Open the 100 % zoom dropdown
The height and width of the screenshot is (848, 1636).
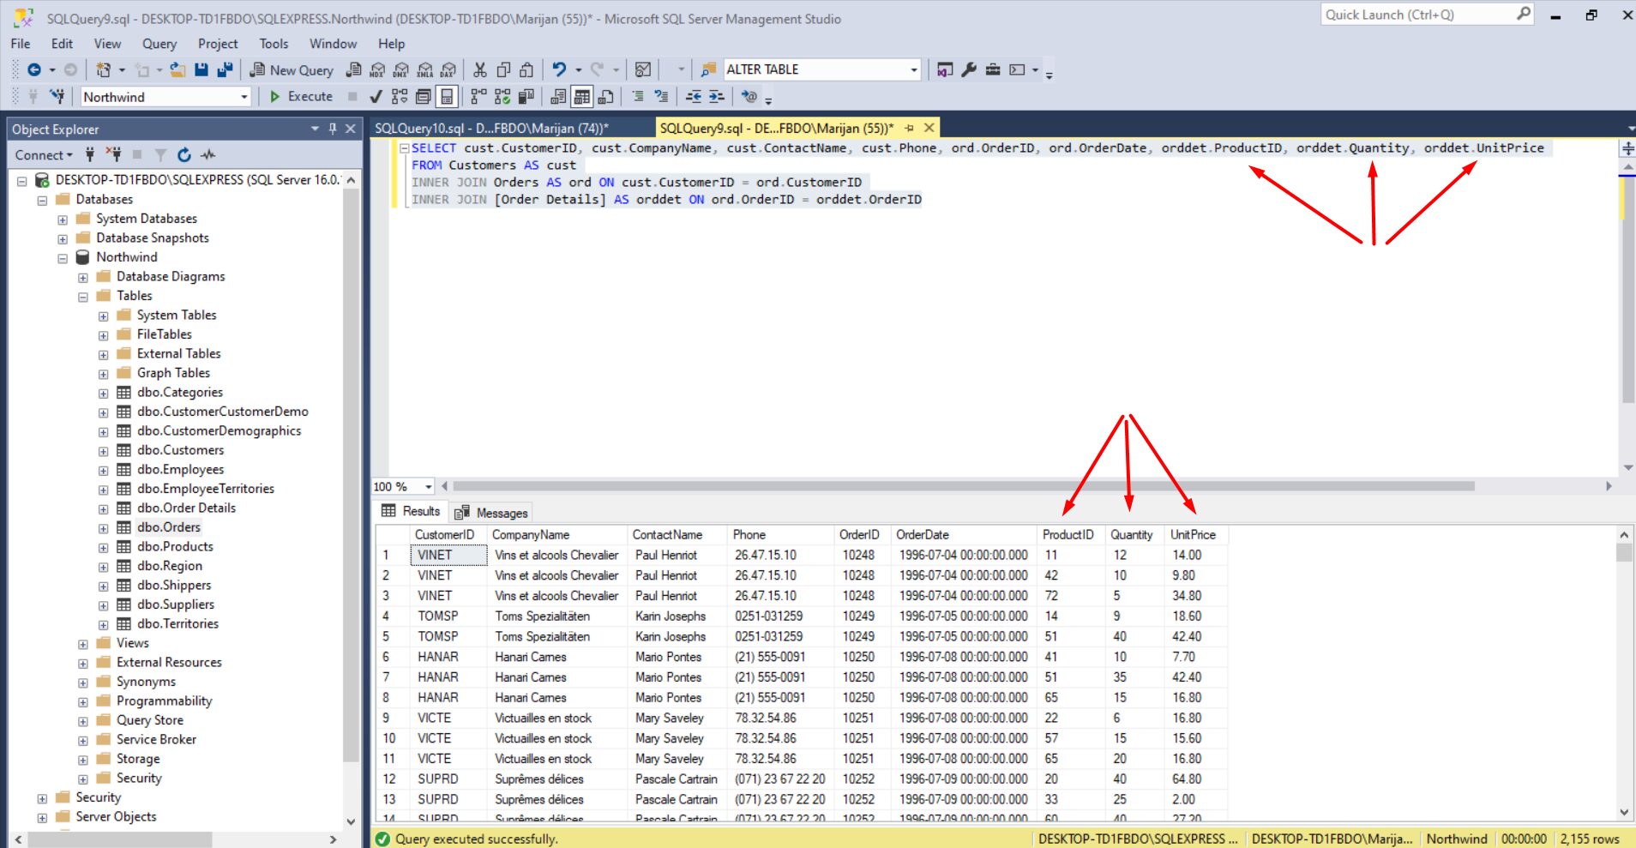click(x=428, y=487)
